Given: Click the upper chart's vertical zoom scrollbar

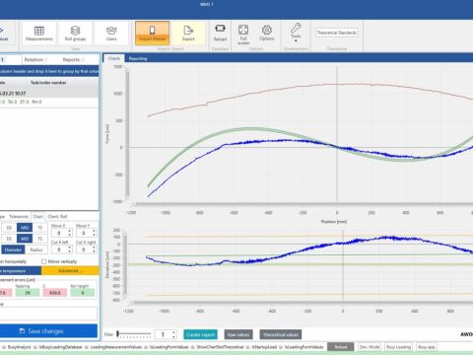Looking at the screenshot, I should click(x=127, y=134).
